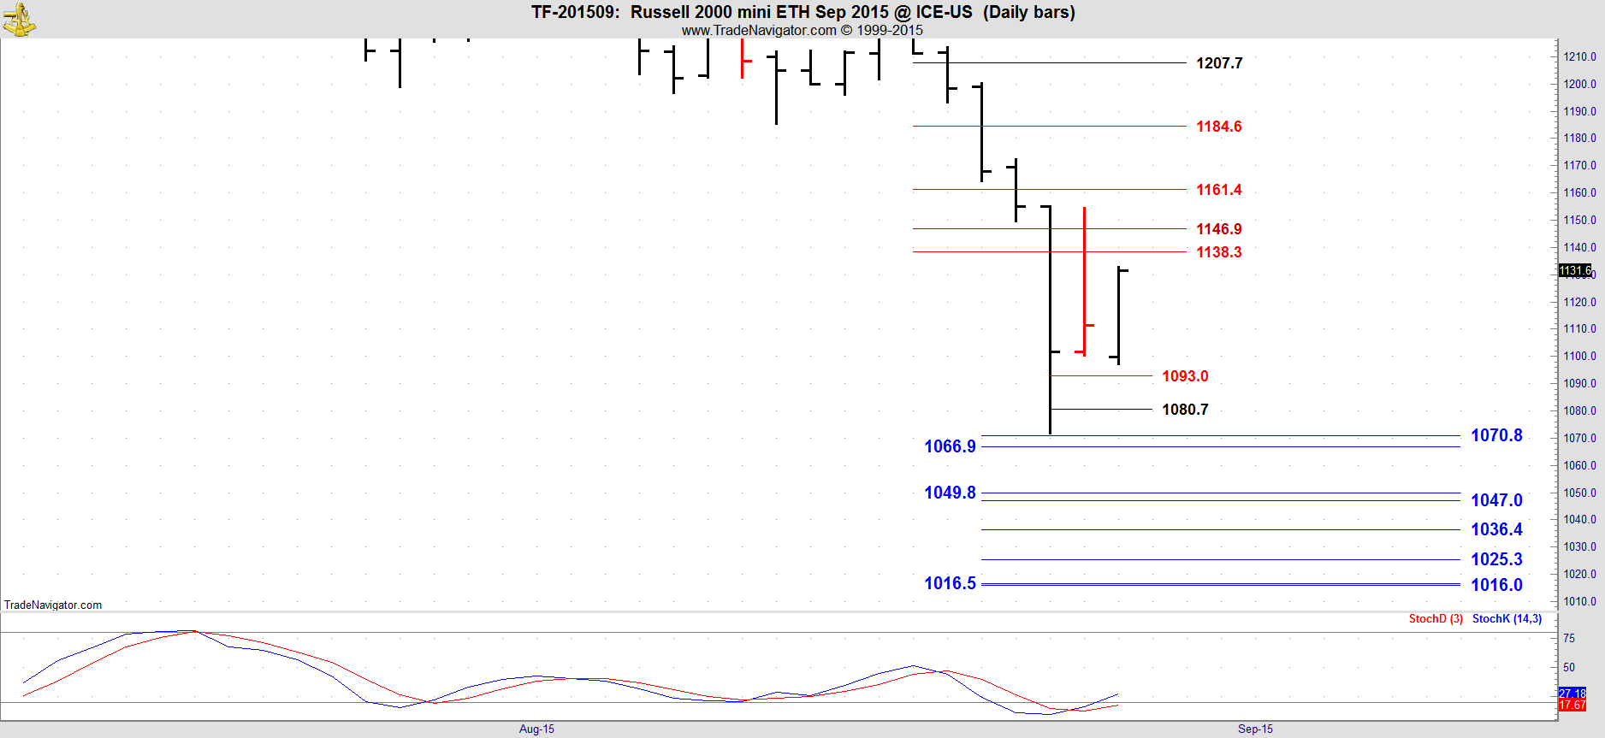Click the red 1093.0 level label
1605x738 pixels.
tap(1184, 376)
